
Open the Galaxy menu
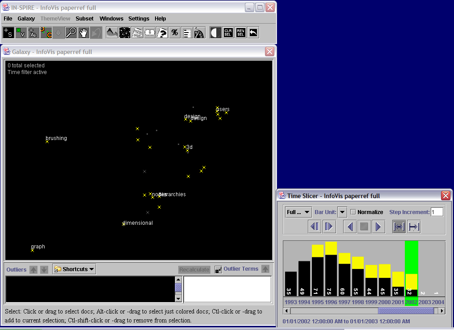(26, 18)
